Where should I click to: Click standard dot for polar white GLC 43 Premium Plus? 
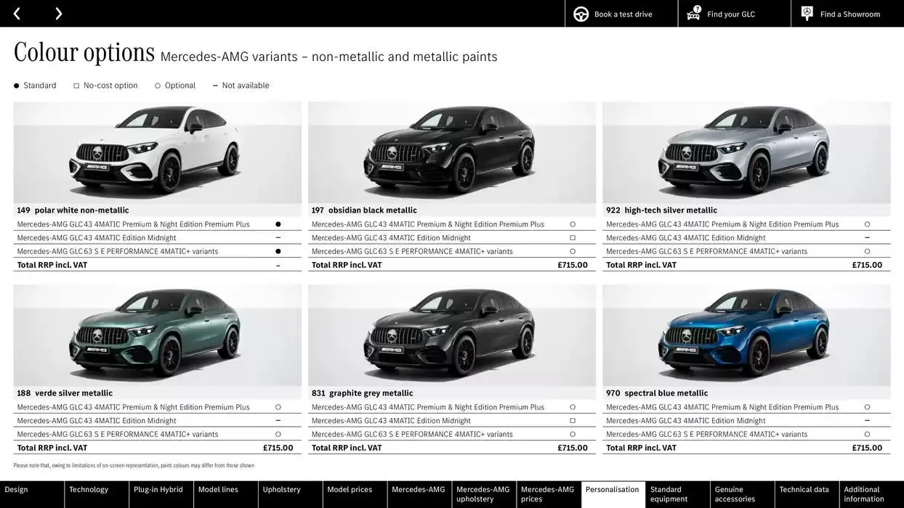278,224
